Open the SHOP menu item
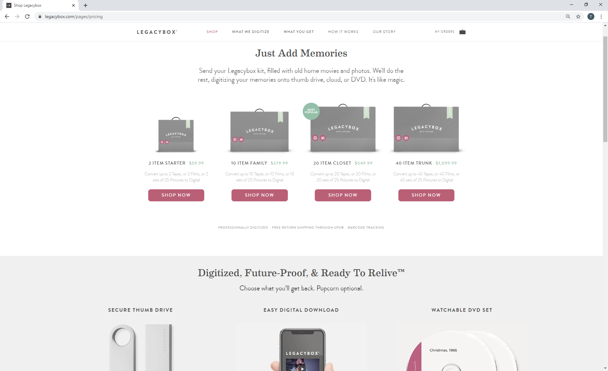This screenshot has height=371, width=608. pos(212,32)
